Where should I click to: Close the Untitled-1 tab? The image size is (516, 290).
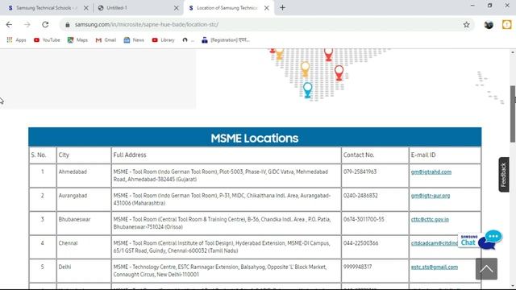pos(177,8)
